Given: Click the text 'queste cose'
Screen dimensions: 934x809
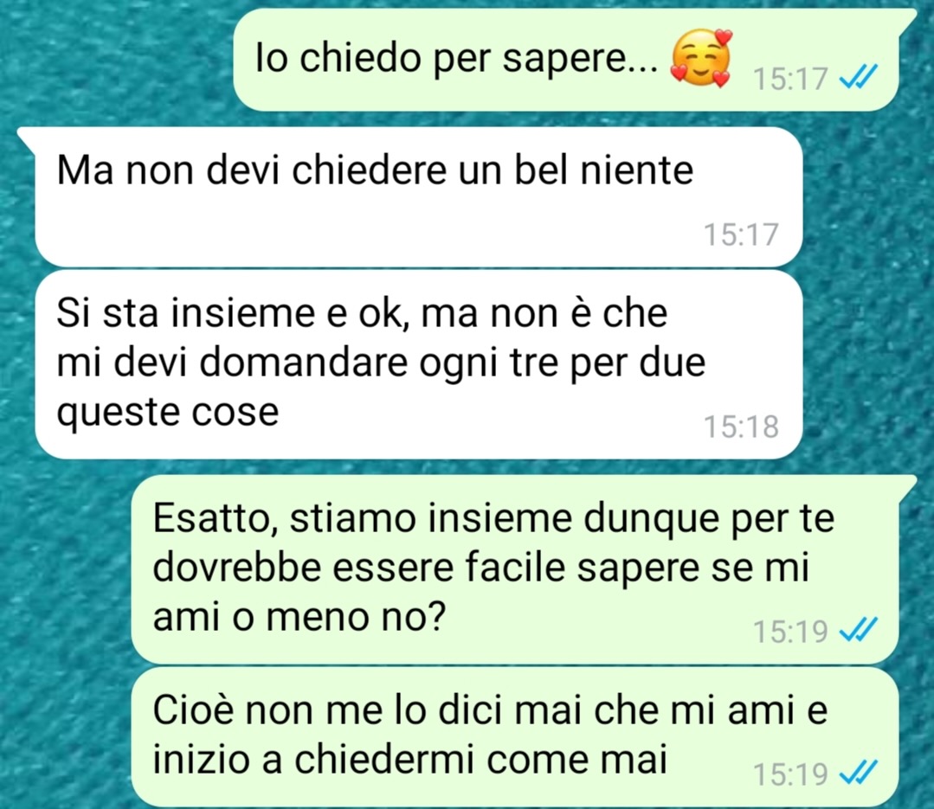Looking at the screenshot, I should (x=167, y=413).
